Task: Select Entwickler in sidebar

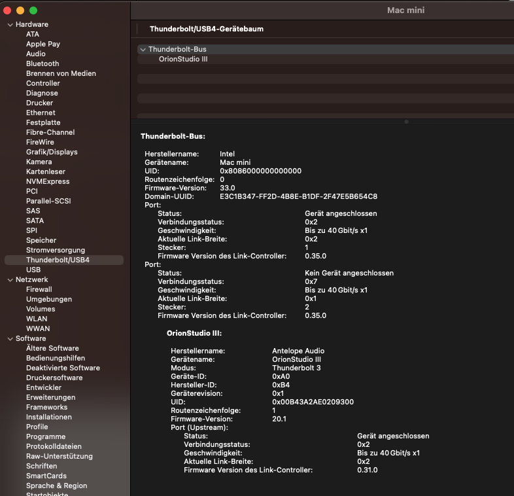Action: click(44, 388)
